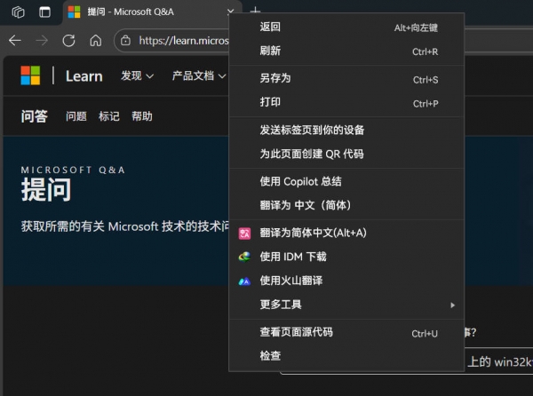Click the Microsoft logo
Screen dimensions: 533x396
31,75
